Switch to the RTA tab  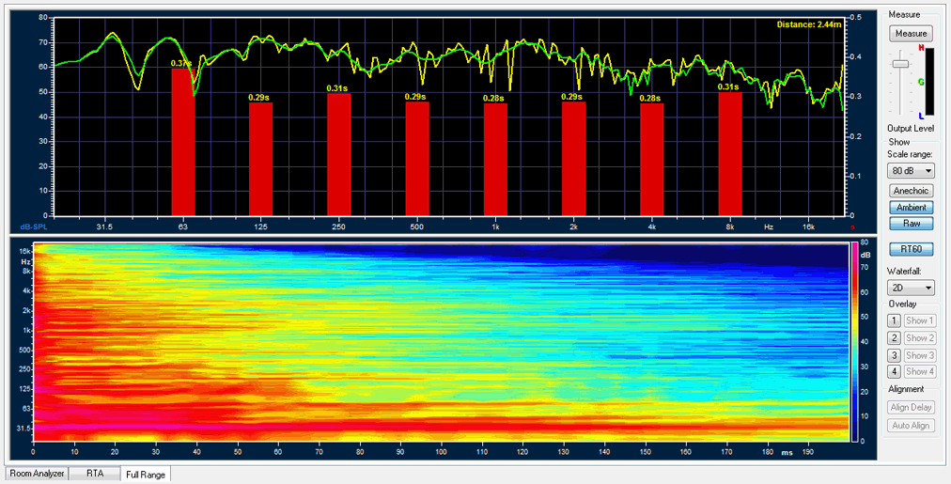[x=95, y=474]
